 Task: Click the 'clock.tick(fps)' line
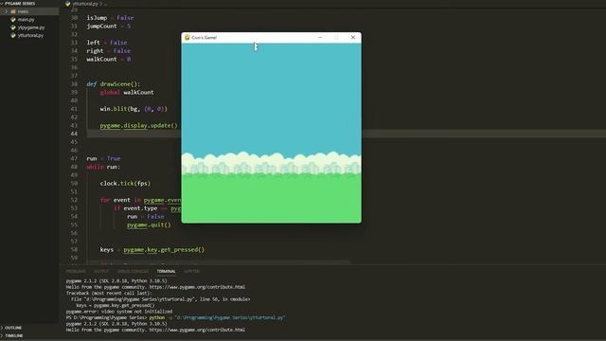[x=125, y=183]
